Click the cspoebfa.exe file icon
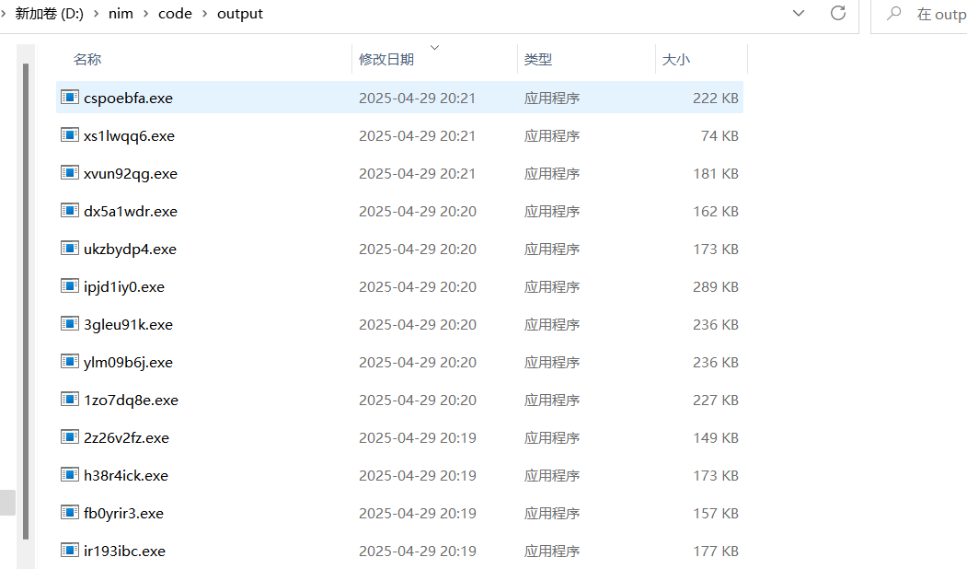The height and width of the screenshot is (569, 967). 69,98
